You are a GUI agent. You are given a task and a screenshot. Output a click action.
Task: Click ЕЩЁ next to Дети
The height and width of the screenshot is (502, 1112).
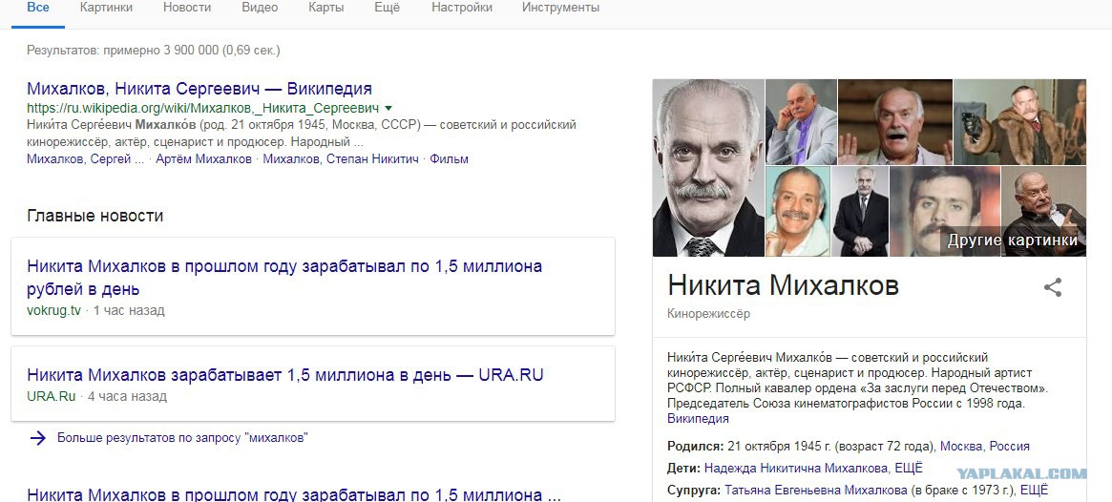point(910,468)
